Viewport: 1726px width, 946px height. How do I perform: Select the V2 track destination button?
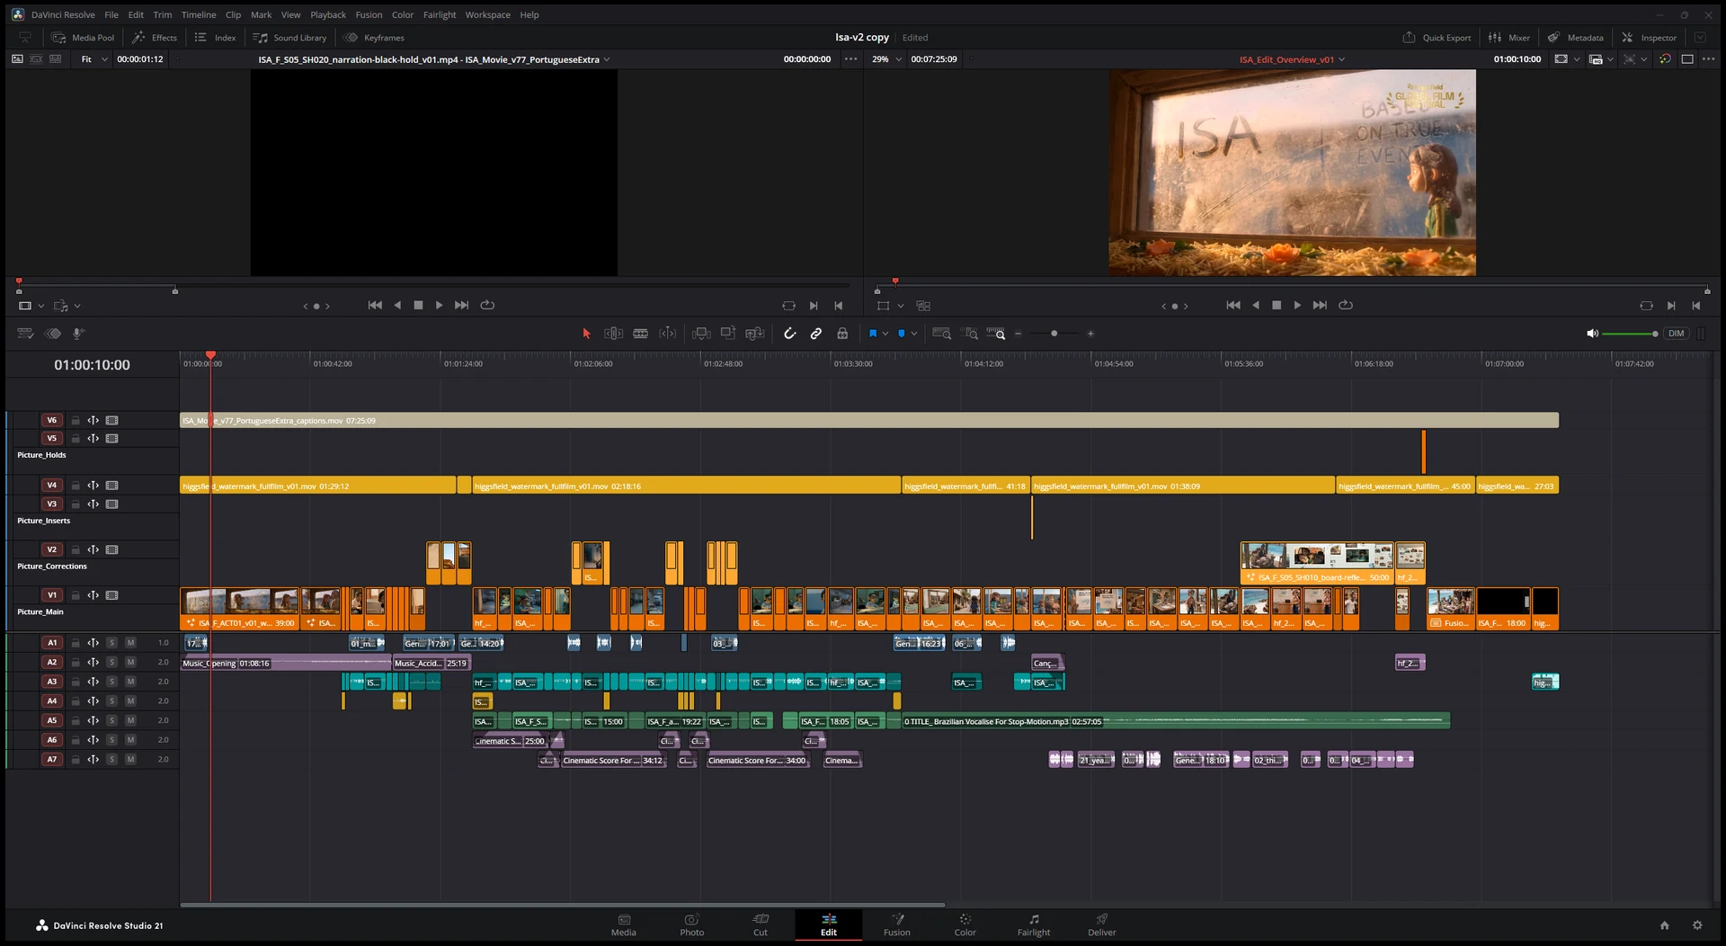tap(52, 549)
